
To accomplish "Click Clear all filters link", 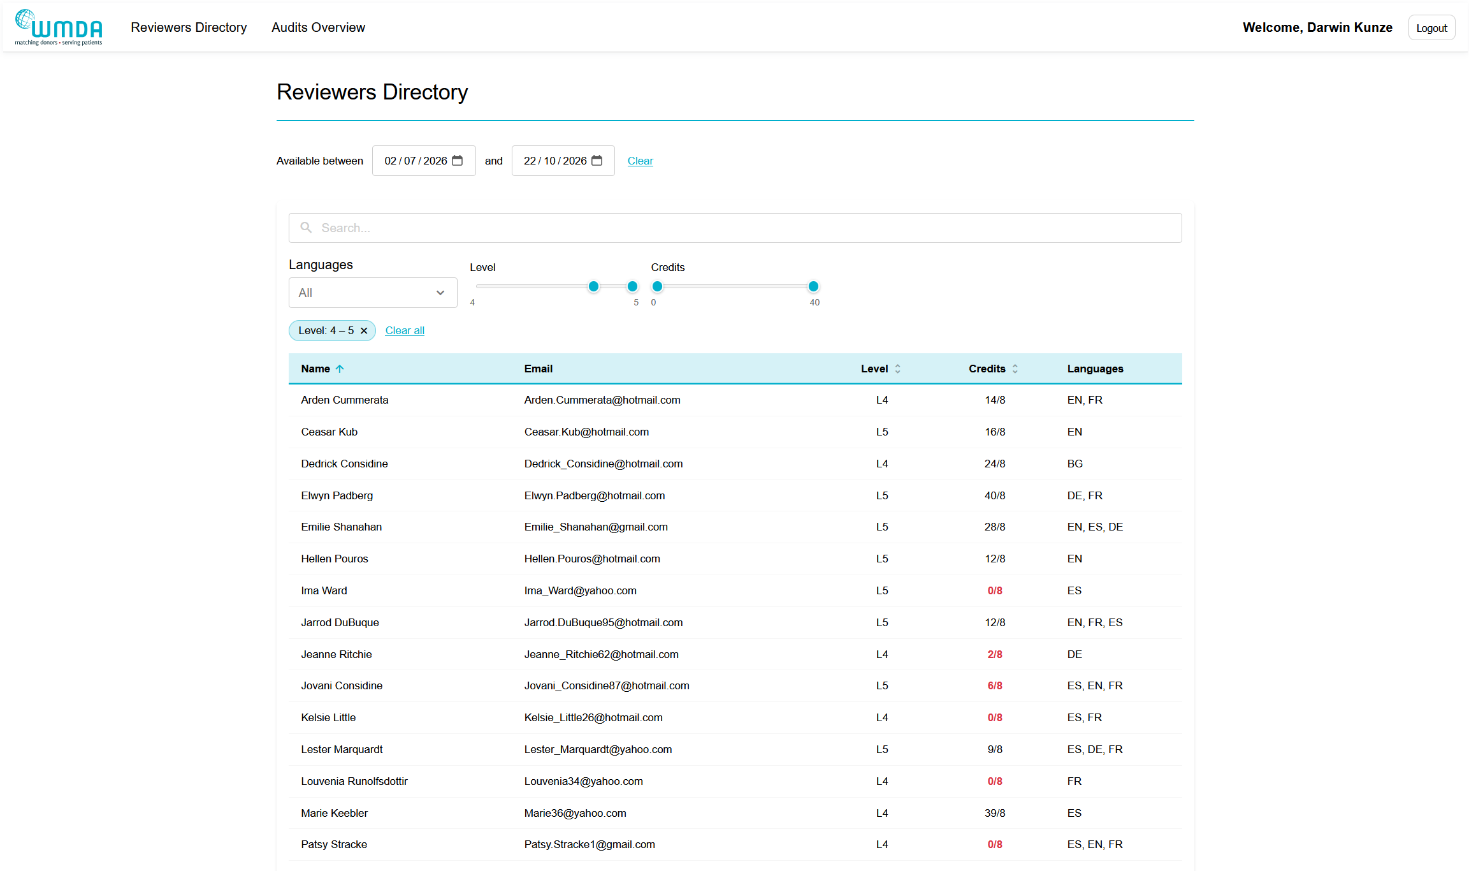I will (405, 330).
